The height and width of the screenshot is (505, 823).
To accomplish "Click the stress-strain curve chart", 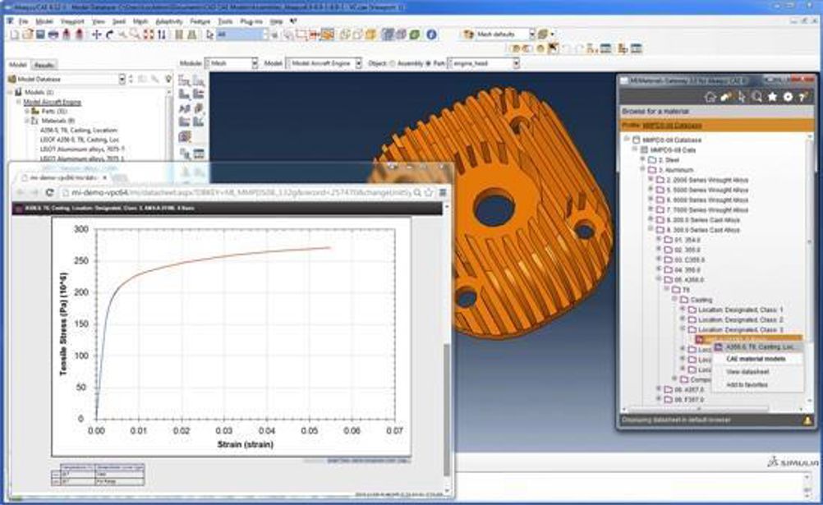I will tap(231, 336).
